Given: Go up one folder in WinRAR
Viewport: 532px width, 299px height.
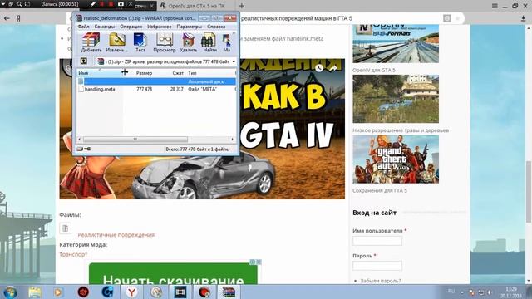Looking at the screenshot, I should click(x=83, y=61).
